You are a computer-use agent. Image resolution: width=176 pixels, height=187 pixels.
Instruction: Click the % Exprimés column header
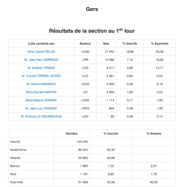pyautogui.click(x=159, y=44)
